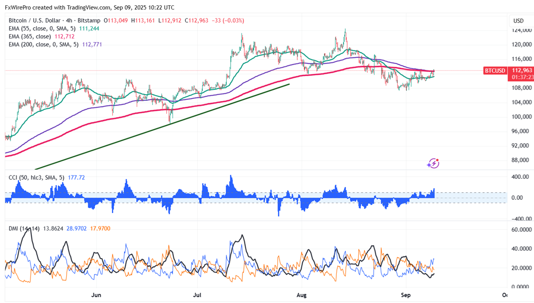This screenshot has width=534, height=303.
Task: Open the USD currency selector
Action: (518, 21)
